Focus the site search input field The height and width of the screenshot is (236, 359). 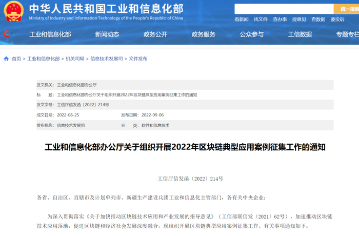coord(284,9)
